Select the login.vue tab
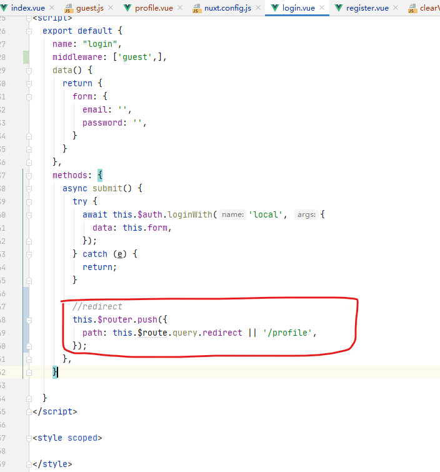Viewport: 440px width, 472px height. point(299,8)
